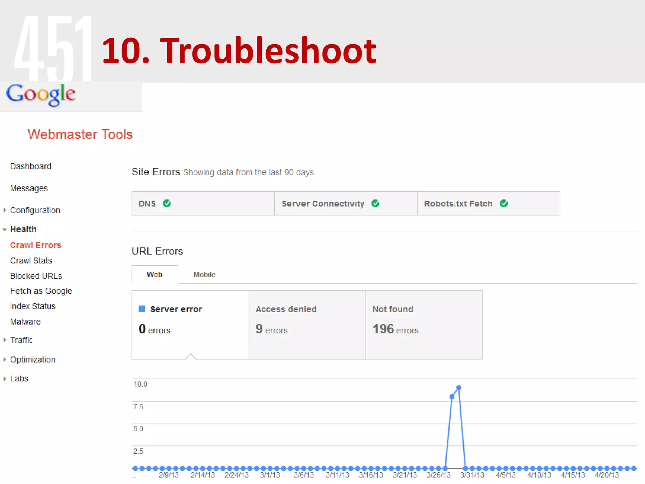Click 'Showing data from the last 90 days' text
645x484 pixels.
[248, 172]
